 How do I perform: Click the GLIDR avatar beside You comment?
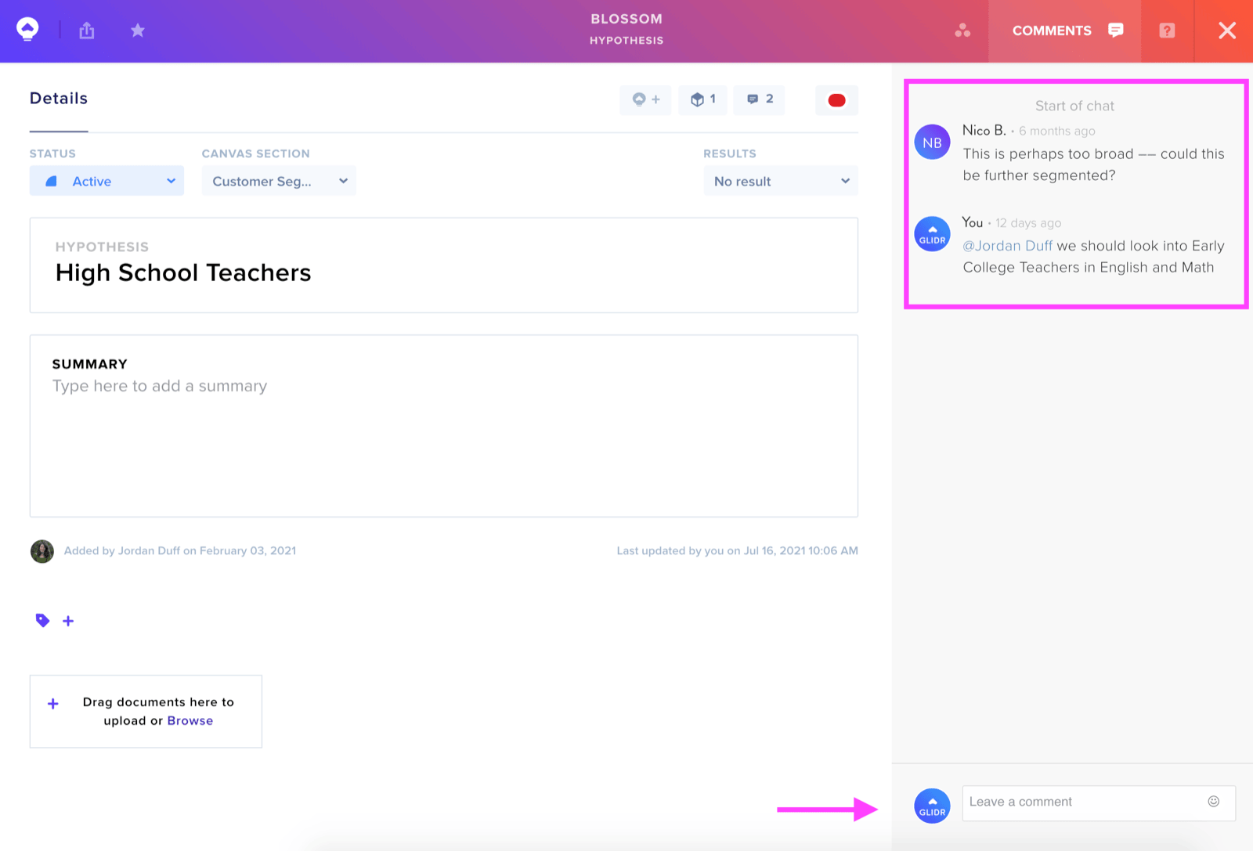pos(932,235)
